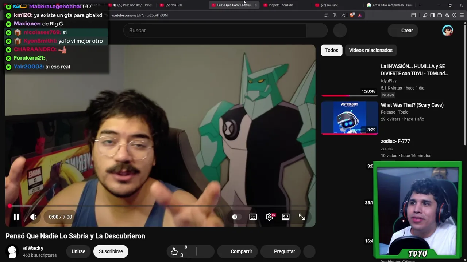467x262 pixels.
Task: Open the zodiac- F-777 video
Action: pyautogui.click(x=395, y=141)
